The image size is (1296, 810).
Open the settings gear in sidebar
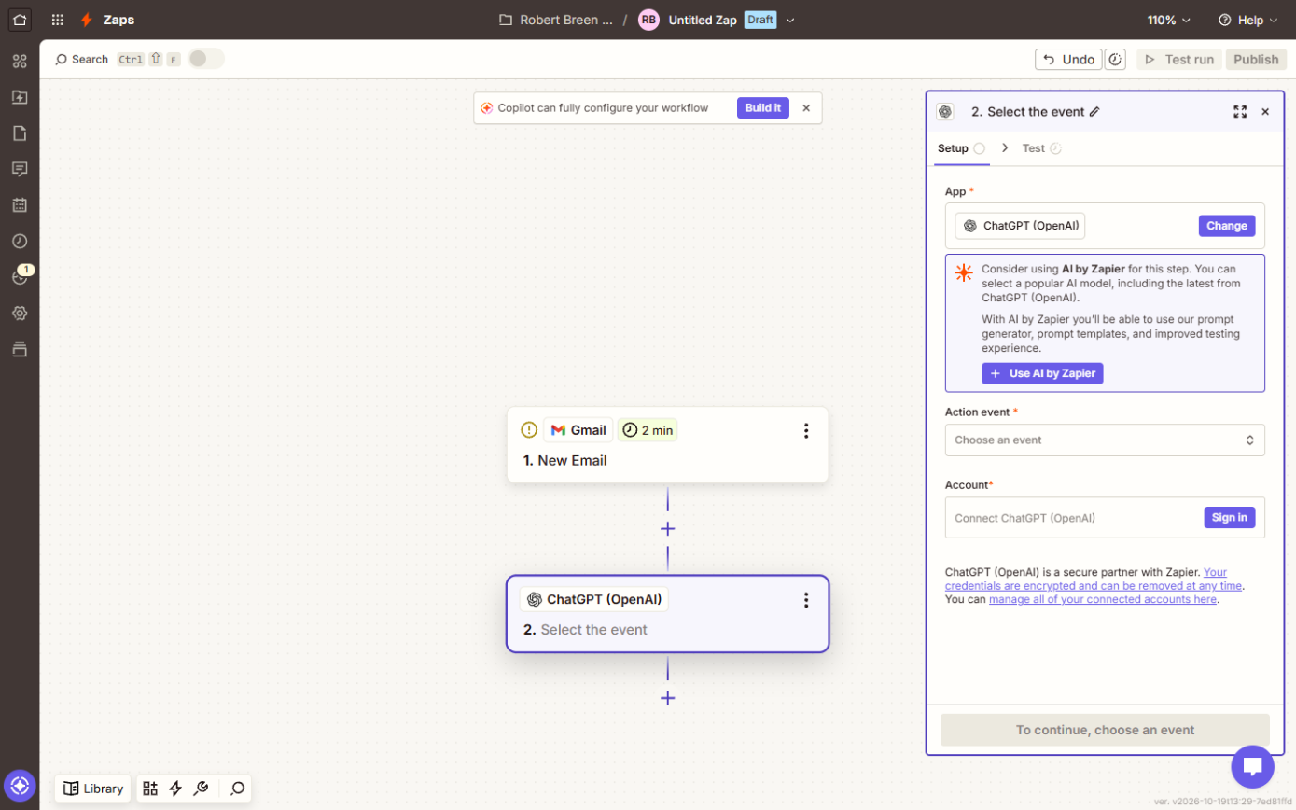[20, 313]
